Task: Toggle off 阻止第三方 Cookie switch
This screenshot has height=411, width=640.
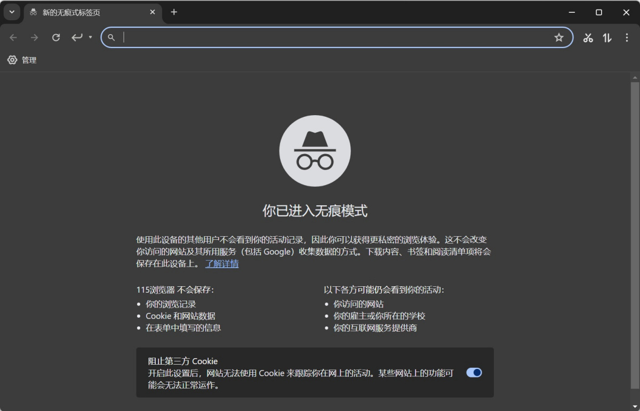Action: coord(474,373)
